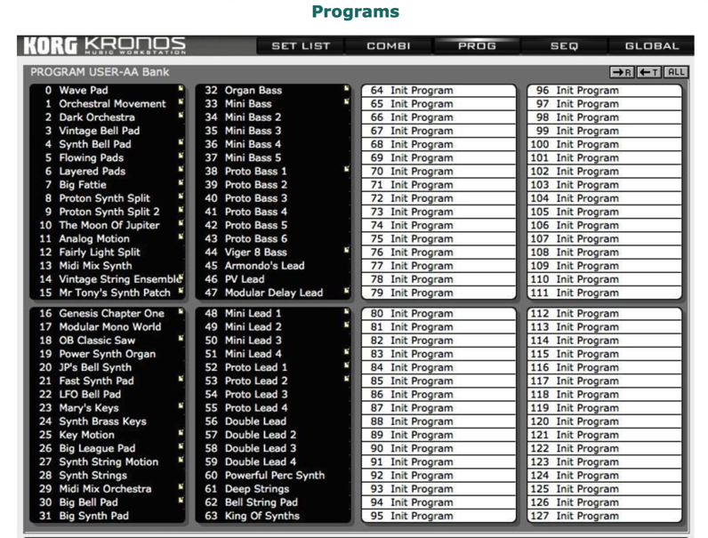Click the note icon beside Analog Motion
Image resolution: width=708 pixels, height=538 pixels.
click(x=181, y=237)
